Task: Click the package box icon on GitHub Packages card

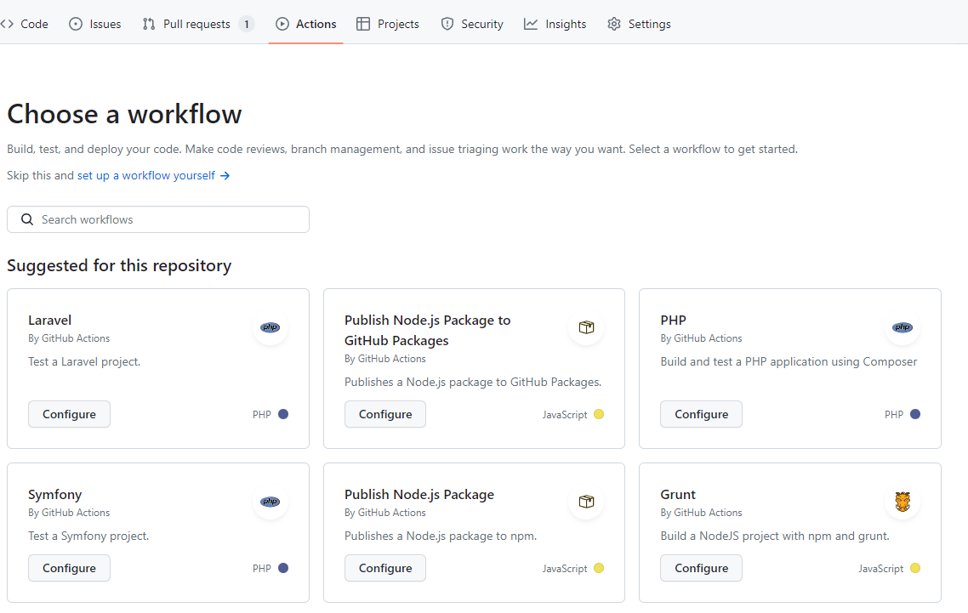Action: click(586, 327)
